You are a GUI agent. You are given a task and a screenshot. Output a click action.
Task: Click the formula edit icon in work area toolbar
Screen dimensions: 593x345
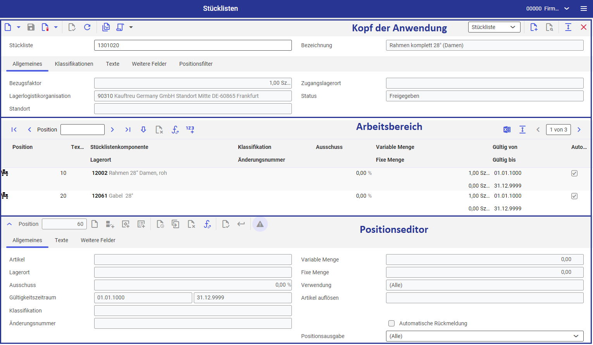[x=175, y=130]
